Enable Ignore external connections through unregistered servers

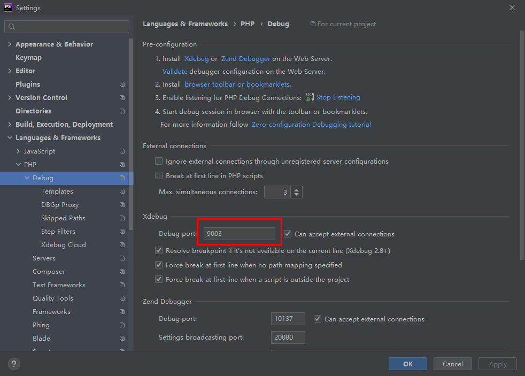point(159,162)
